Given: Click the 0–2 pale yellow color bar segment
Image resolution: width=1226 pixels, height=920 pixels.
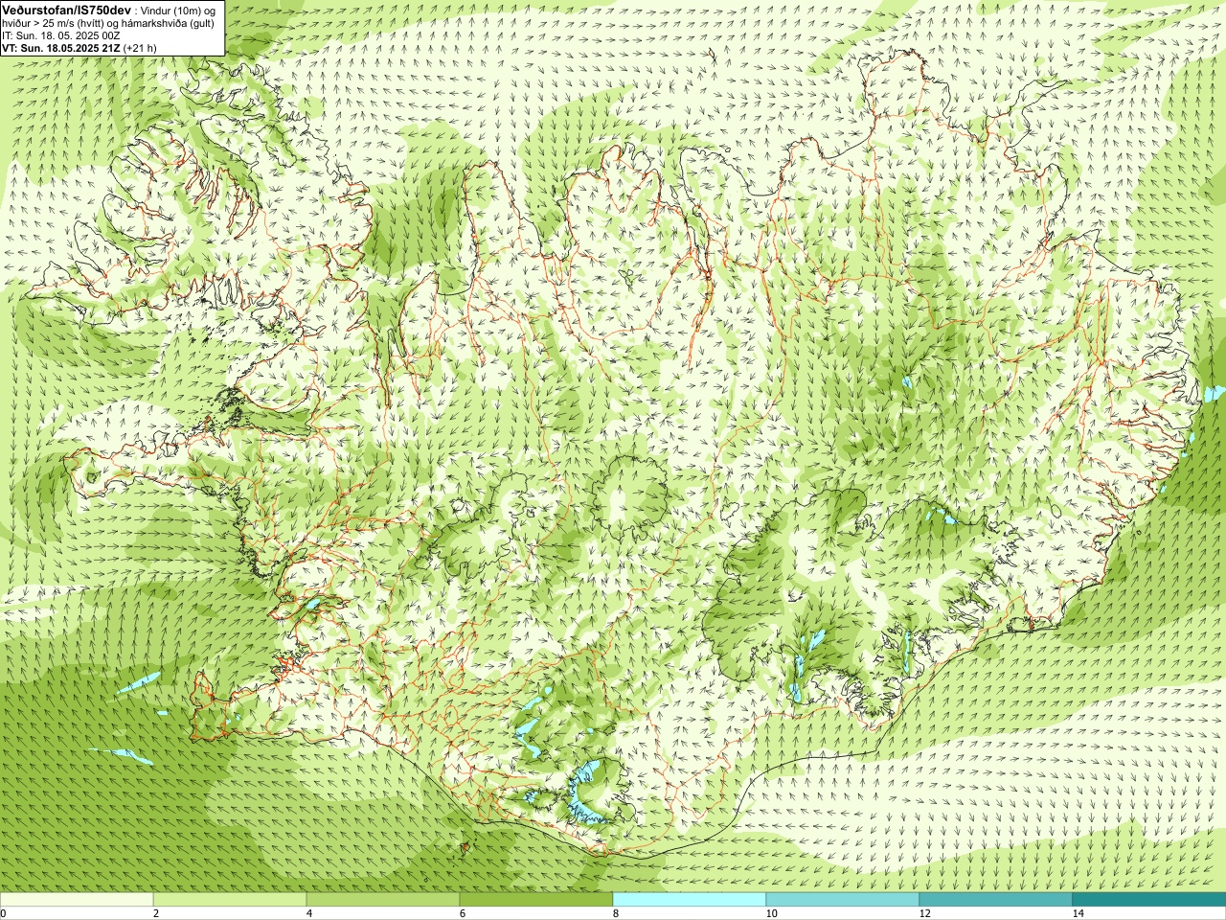Looking at the screenshot, I should click(77, 900).
